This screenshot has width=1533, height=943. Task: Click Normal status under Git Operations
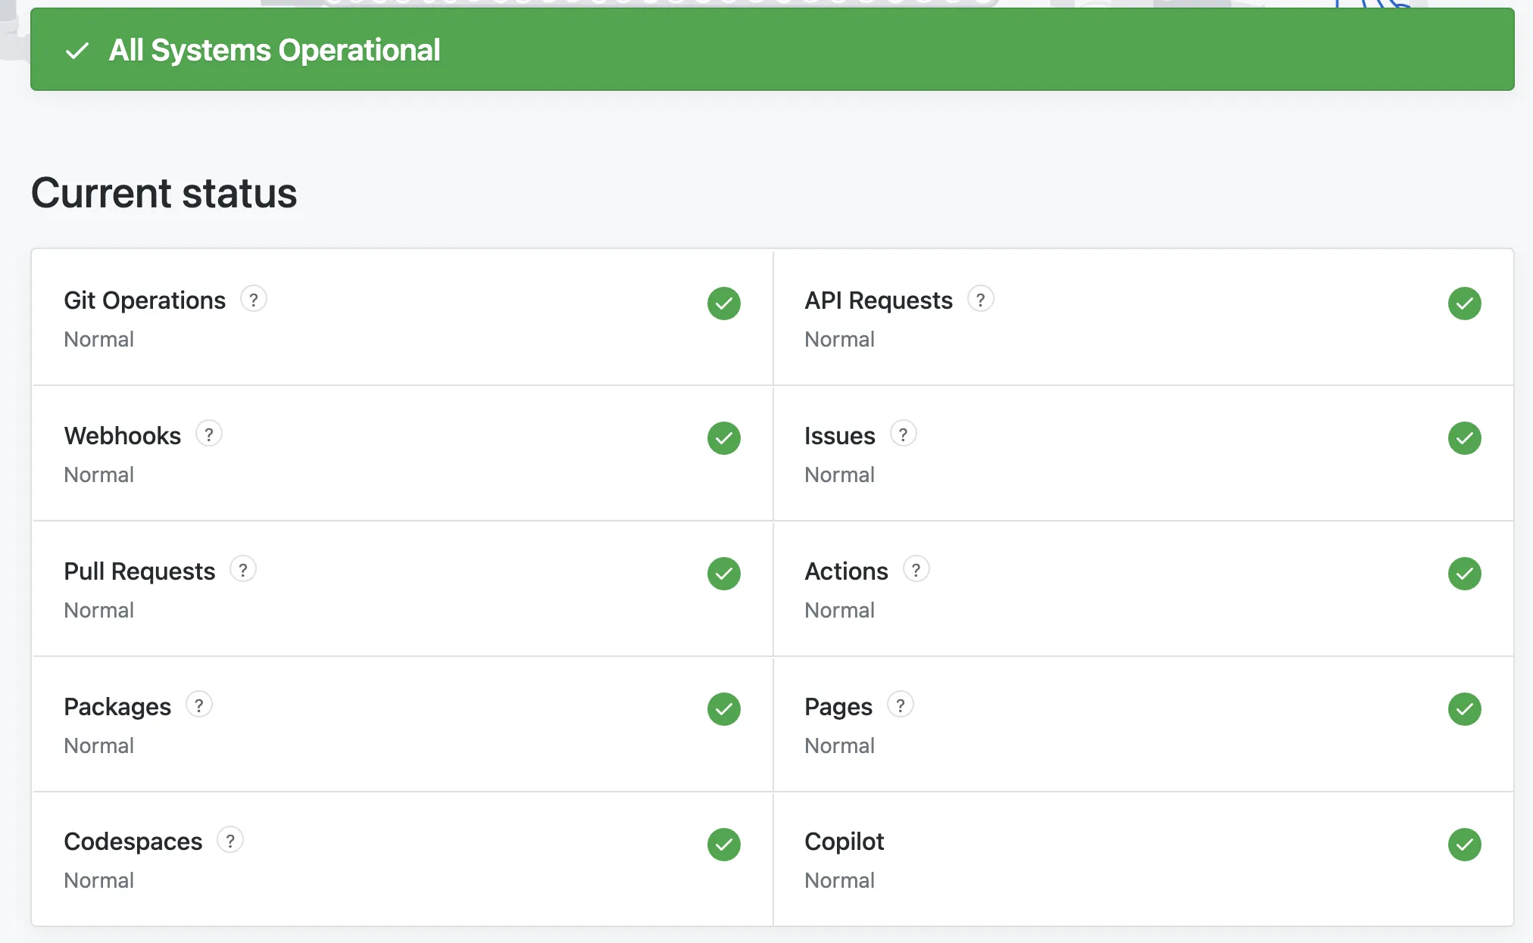pos(99,339)
